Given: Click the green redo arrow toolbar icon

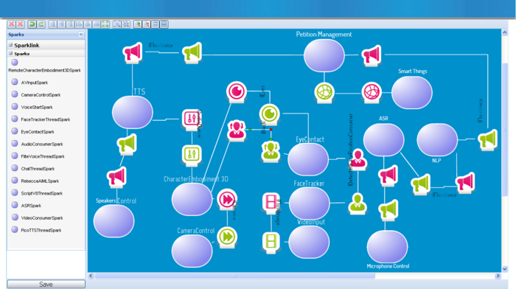Looking at the screenshot, I should (41, 24).
